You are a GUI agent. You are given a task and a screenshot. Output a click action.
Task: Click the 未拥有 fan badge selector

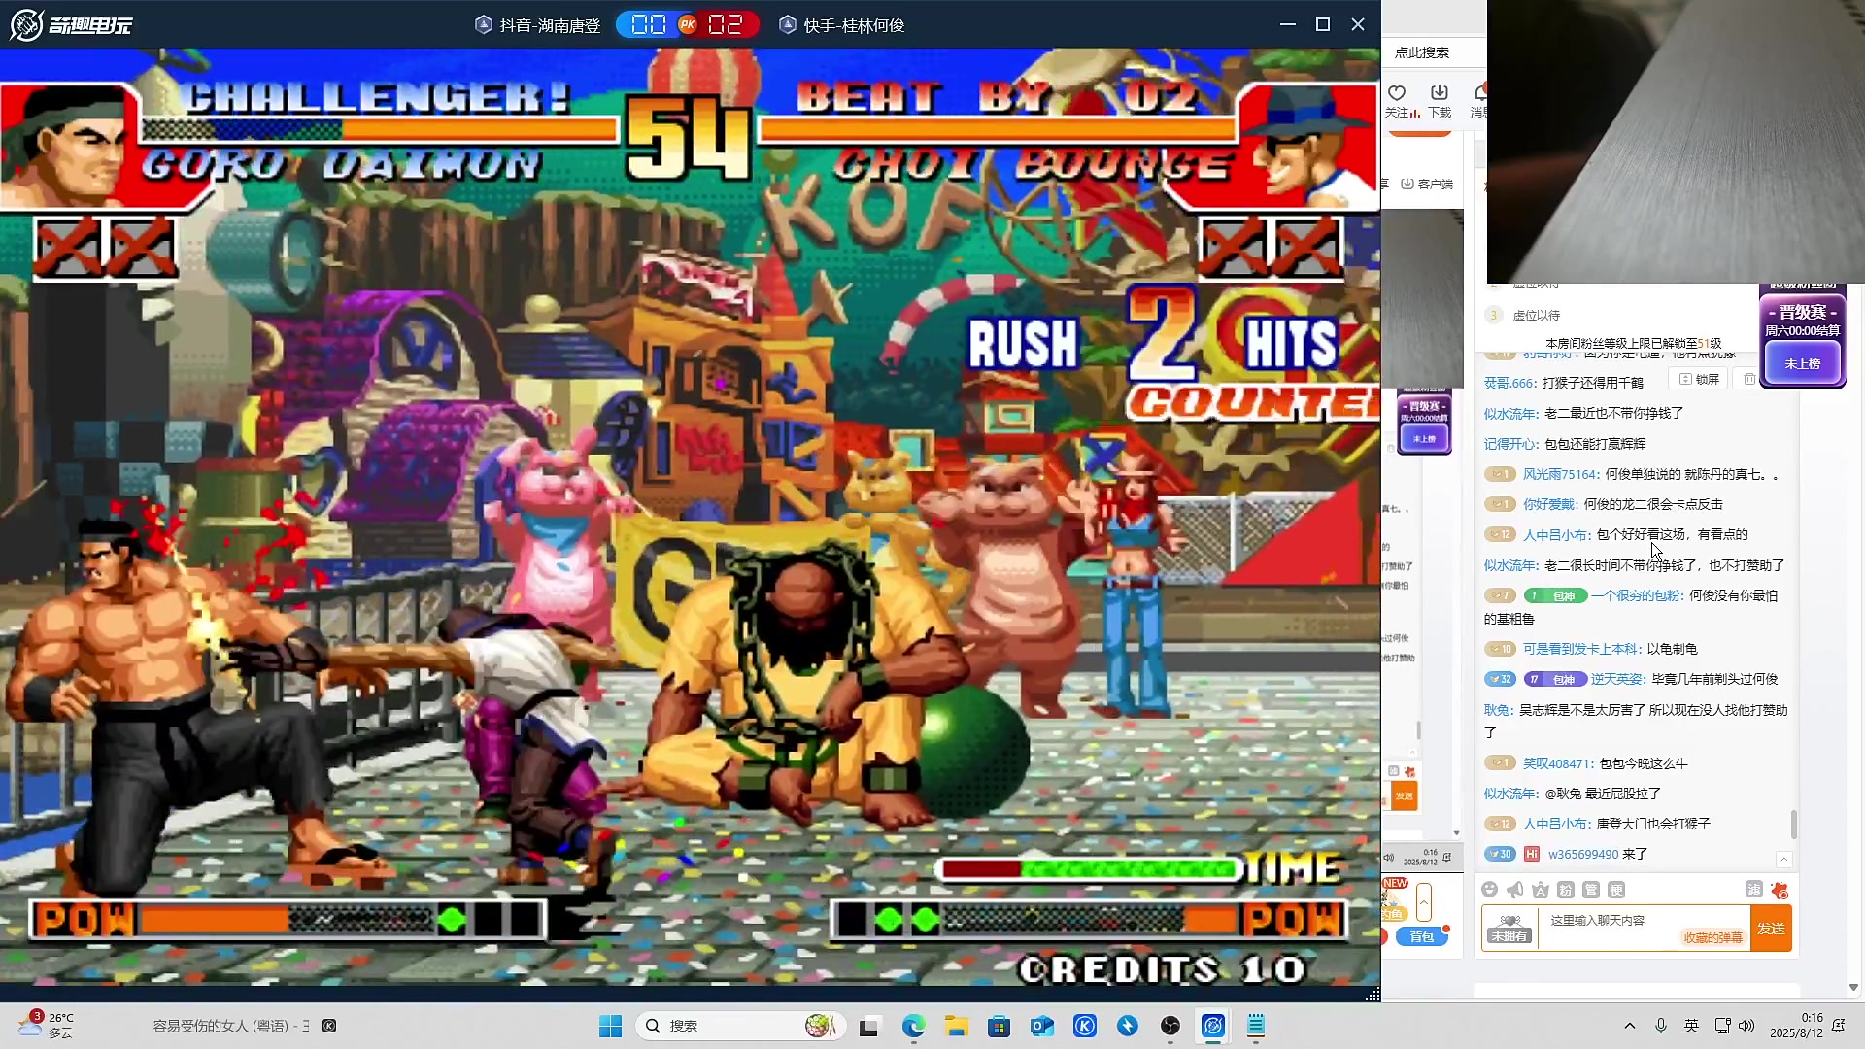[1509, 929]
